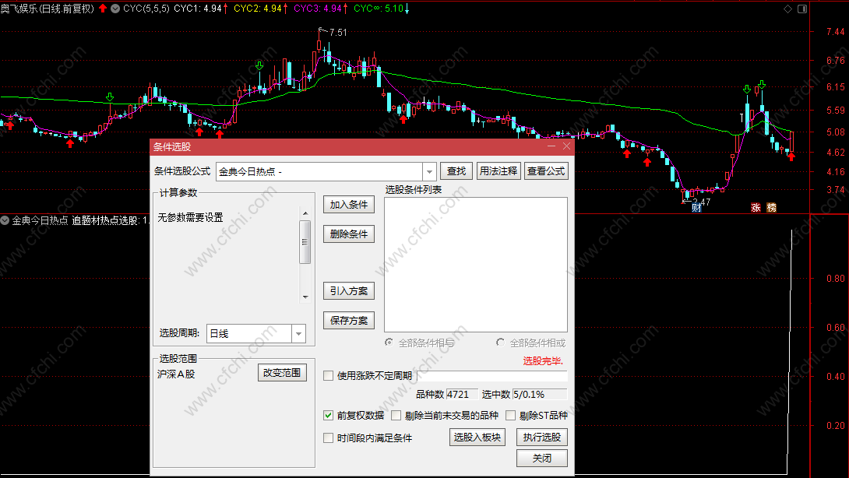Click the 品种数 4721 value field

(463, 395)
